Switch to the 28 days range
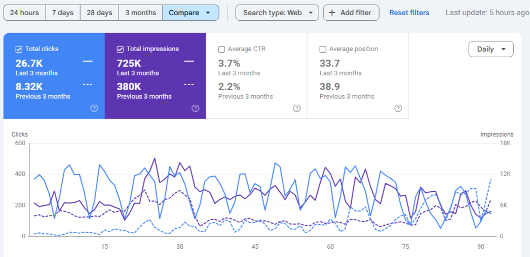Screen dimensions: 530x257 click(x=99, y=13)
